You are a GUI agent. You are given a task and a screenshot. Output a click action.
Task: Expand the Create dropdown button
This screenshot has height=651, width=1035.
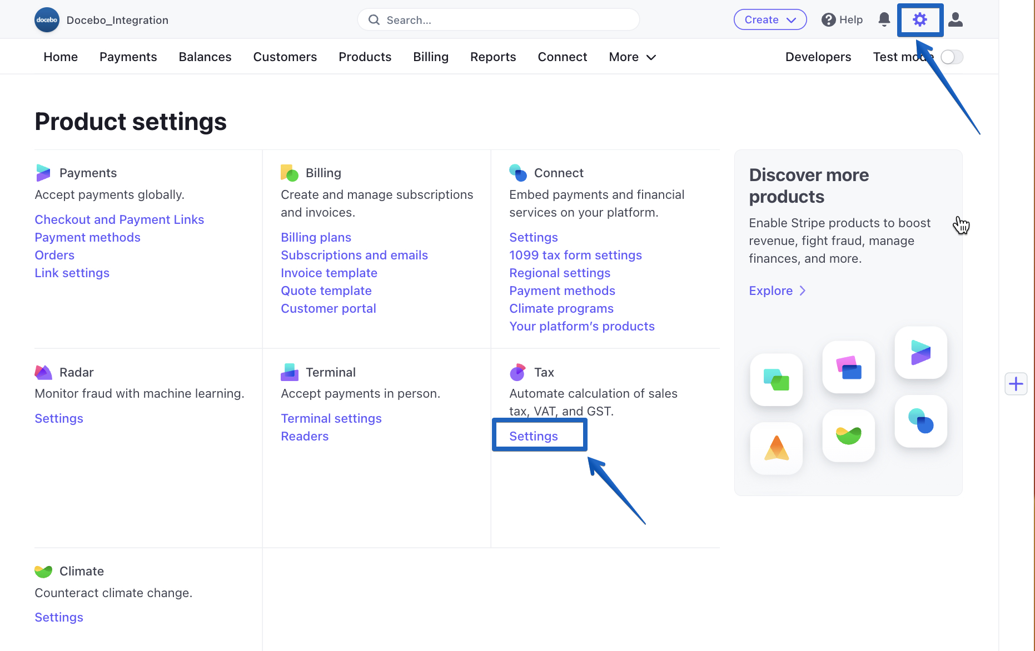[770, 20]
